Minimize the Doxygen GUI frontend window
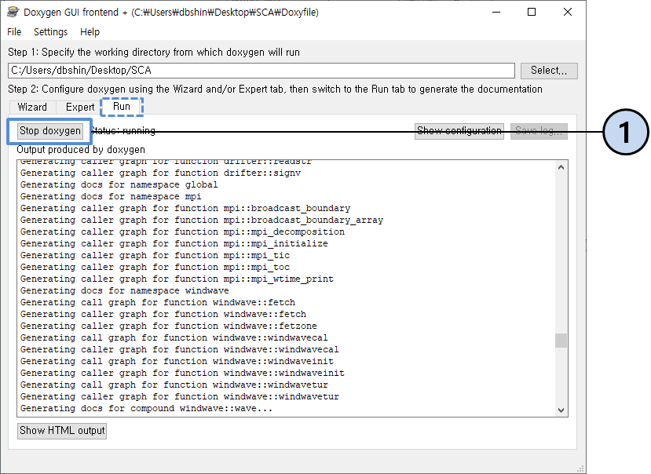This screenshot has height=474, width=651. pos(496,12)
